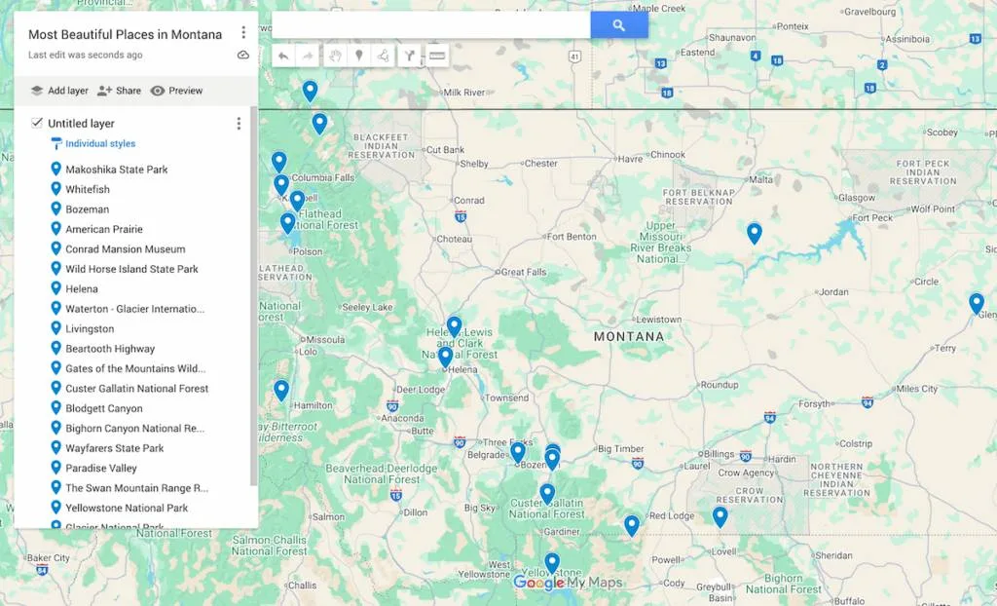Viewport: 997px width, 606px height.
Task: Select Beartooth Highway entry
Action: tap(110, 349)
